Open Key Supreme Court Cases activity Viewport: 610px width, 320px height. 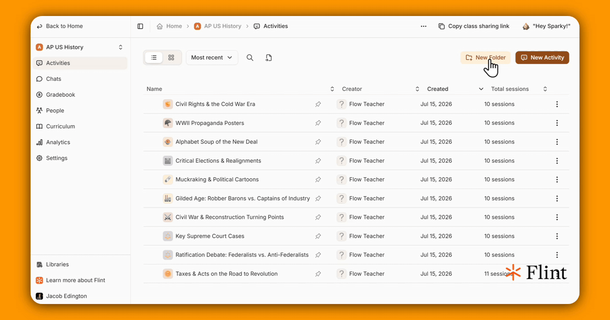point(210,236)
